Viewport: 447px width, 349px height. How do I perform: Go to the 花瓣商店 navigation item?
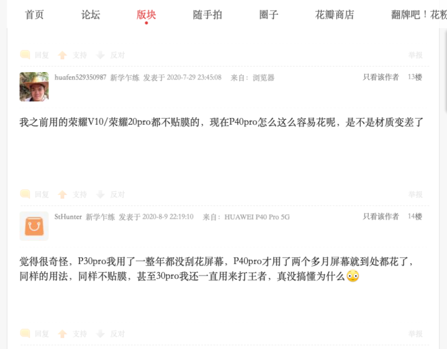point(335,14)
